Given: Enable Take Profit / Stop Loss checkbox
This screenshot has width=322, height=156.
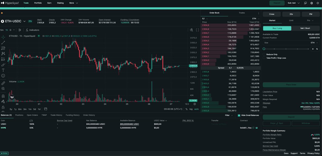Looking at the screenshot, I should click(264, 58).
